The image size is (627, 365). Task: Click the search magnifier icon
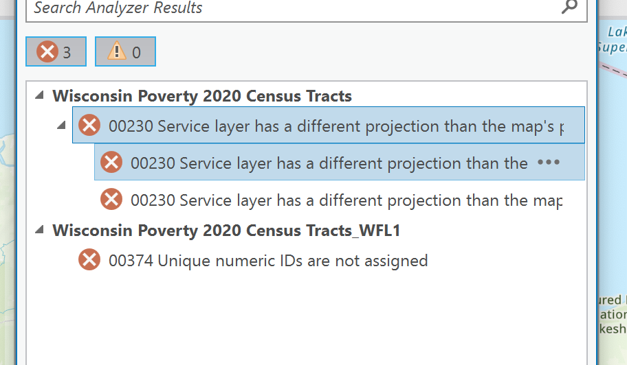[x=569, y=8]
